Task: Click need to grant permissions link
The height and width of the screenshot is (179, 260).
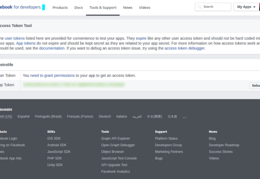Action: [x=52, y=76]
